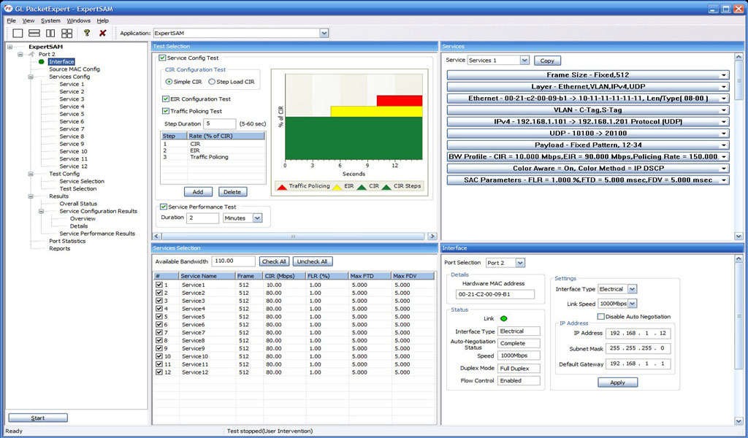Click the Service Performance Duration field
748x438 pixels.
(x=202, y=218)
